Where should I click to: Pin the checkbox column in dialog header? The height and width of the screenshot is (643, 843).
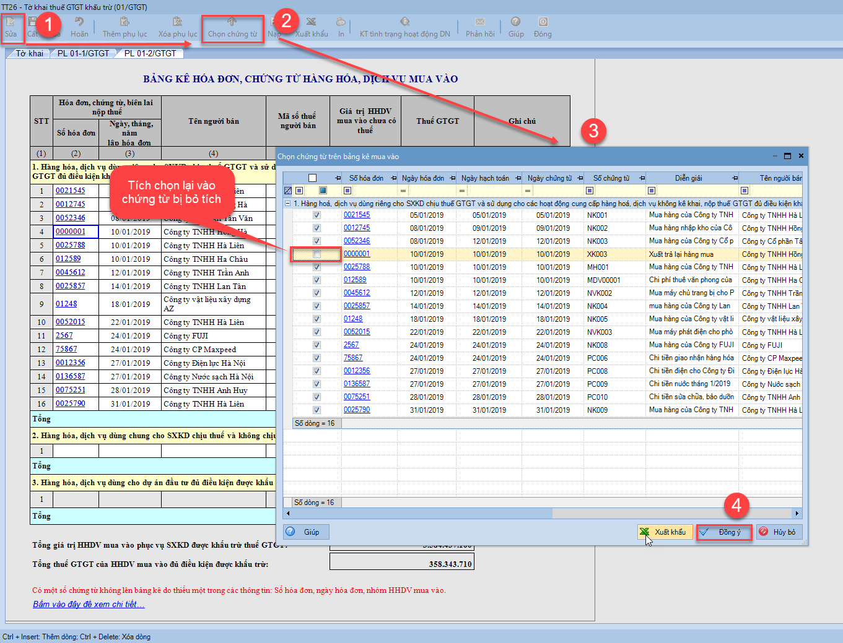coord(338,178)
